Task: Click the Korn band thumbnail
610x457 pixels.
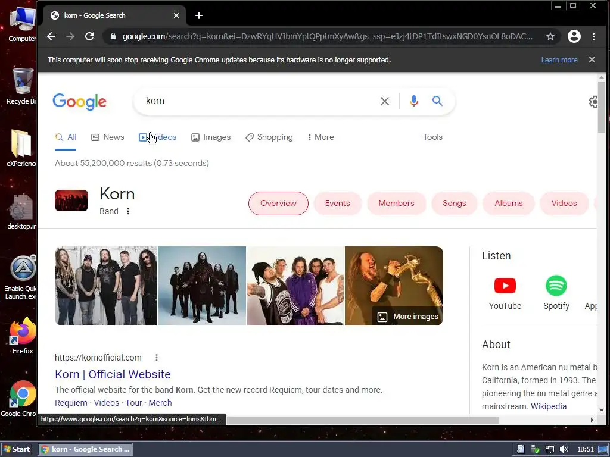Action: pos(71,201)
